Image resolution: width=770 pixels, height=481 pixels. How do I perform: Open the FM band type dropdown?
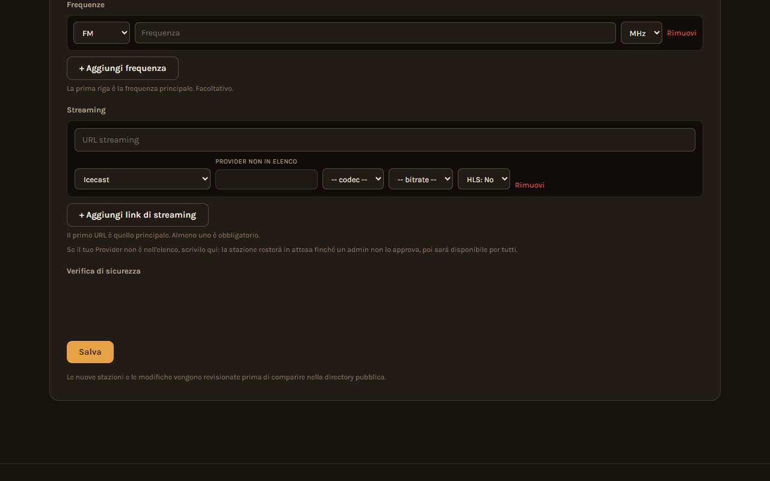[x=102, y=33]
